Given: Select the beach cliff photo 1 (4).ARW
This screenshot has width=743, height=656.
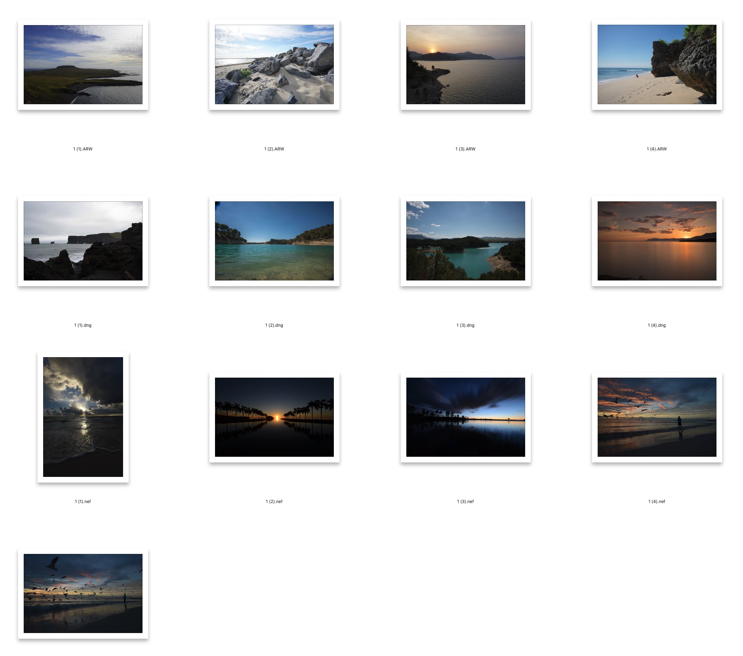Looking at the screenshot, I should click(x=656, y=65).
